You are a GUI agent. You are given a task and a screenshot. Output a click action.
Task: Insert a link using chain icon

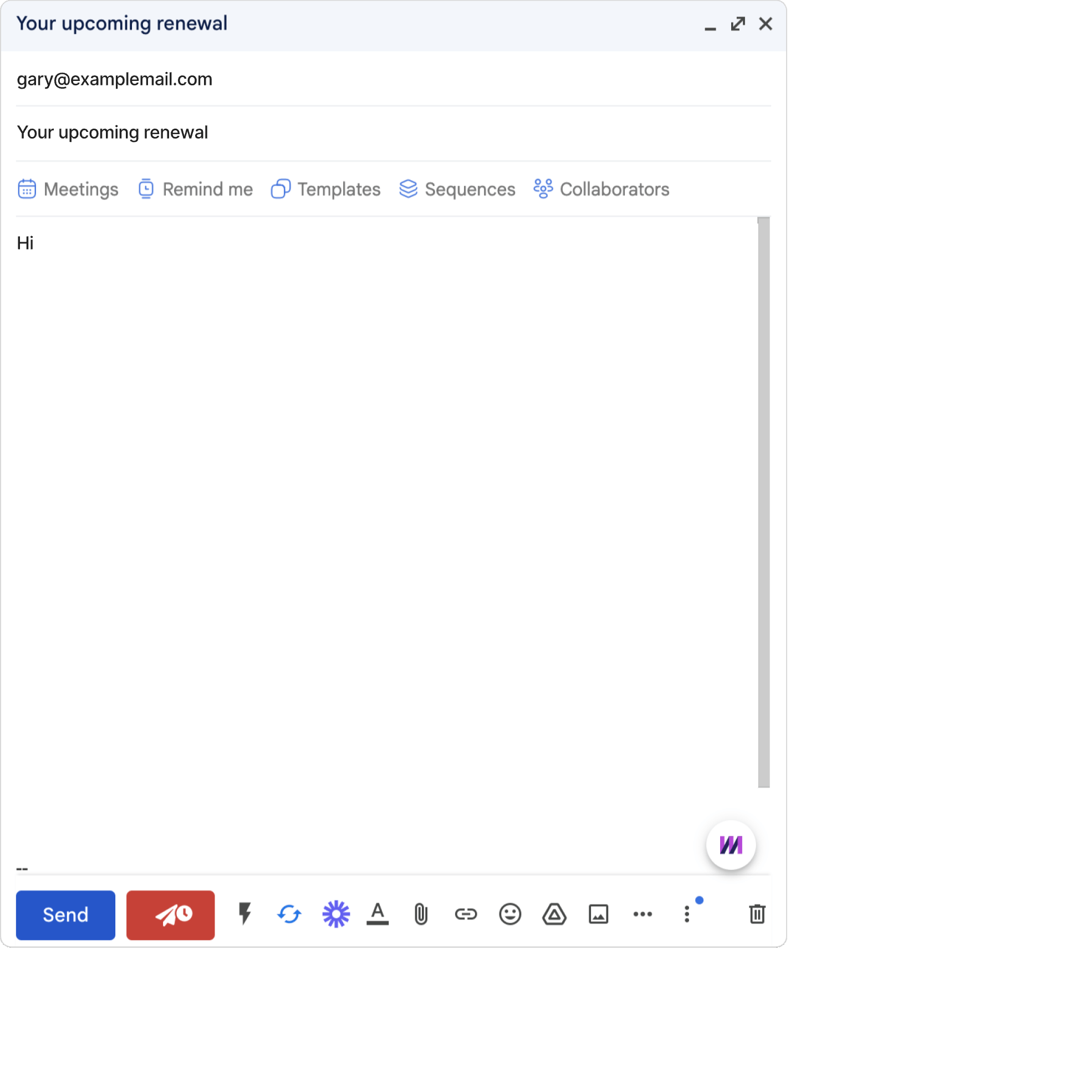(465, 914)
